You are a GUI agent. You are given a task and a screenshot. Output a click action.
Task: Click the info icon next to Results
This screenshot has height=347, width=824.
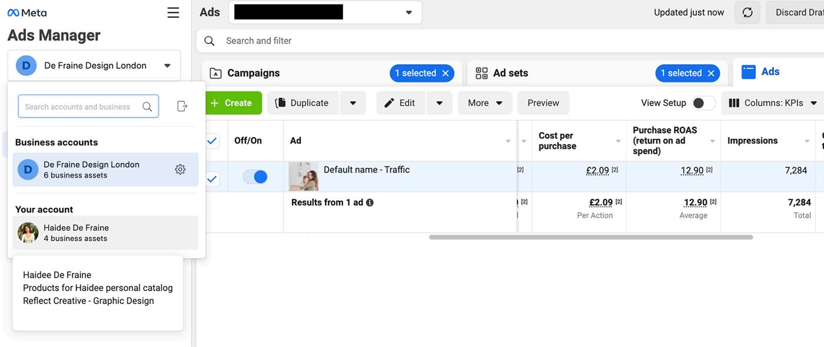pos(370,202)
